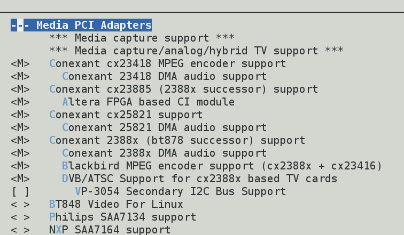Select Blackbird MPEG encoder support entry
The width and height of the screenshot is (404, 235).
tap(222, 166)
